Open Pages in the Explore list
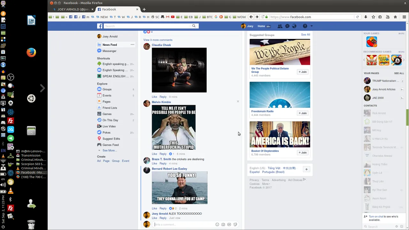 click(106, 102)
